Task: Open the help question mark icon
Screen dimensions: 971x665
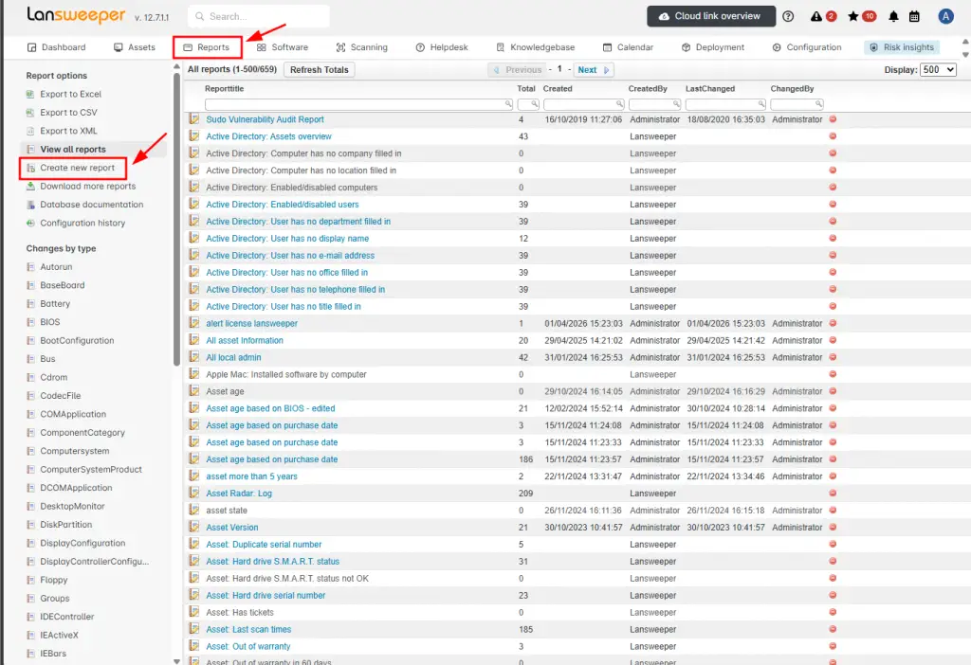Action: click(788, 17)
